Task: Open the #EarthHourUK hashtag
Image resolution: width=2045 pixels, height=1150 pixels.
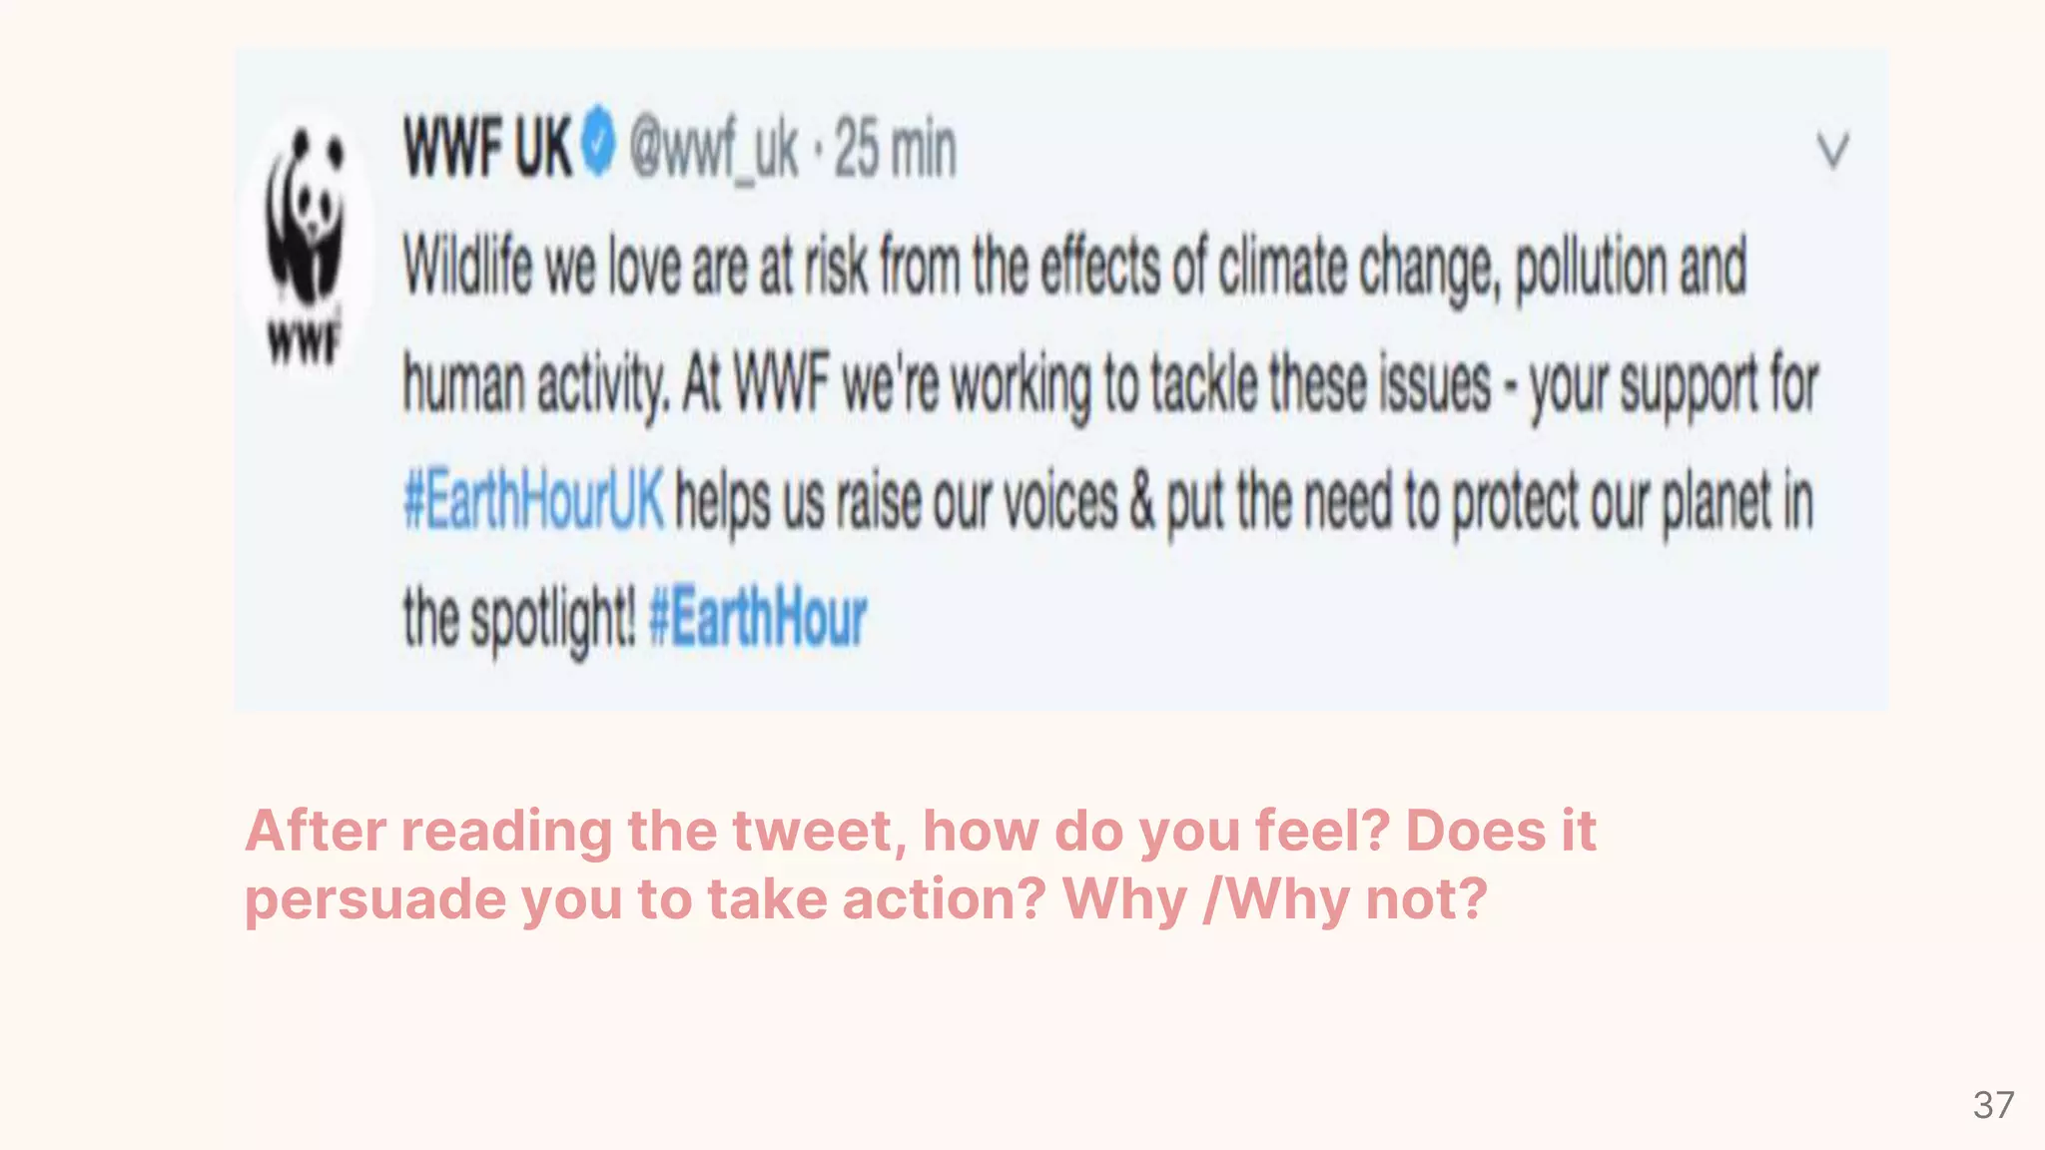Action: [533, 500]
